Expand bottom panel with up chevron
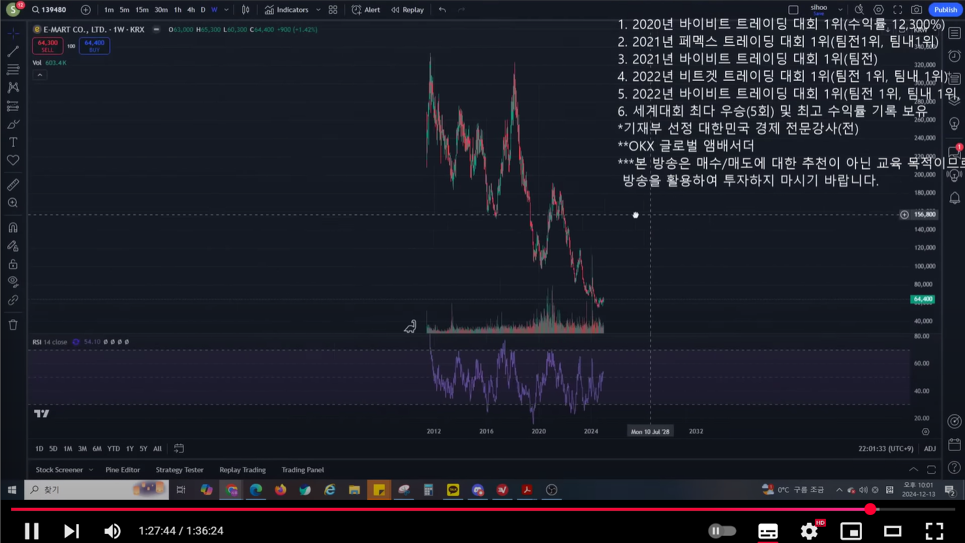Image resolution: width=965 pixels, height=543 pixels. (913, 469)
